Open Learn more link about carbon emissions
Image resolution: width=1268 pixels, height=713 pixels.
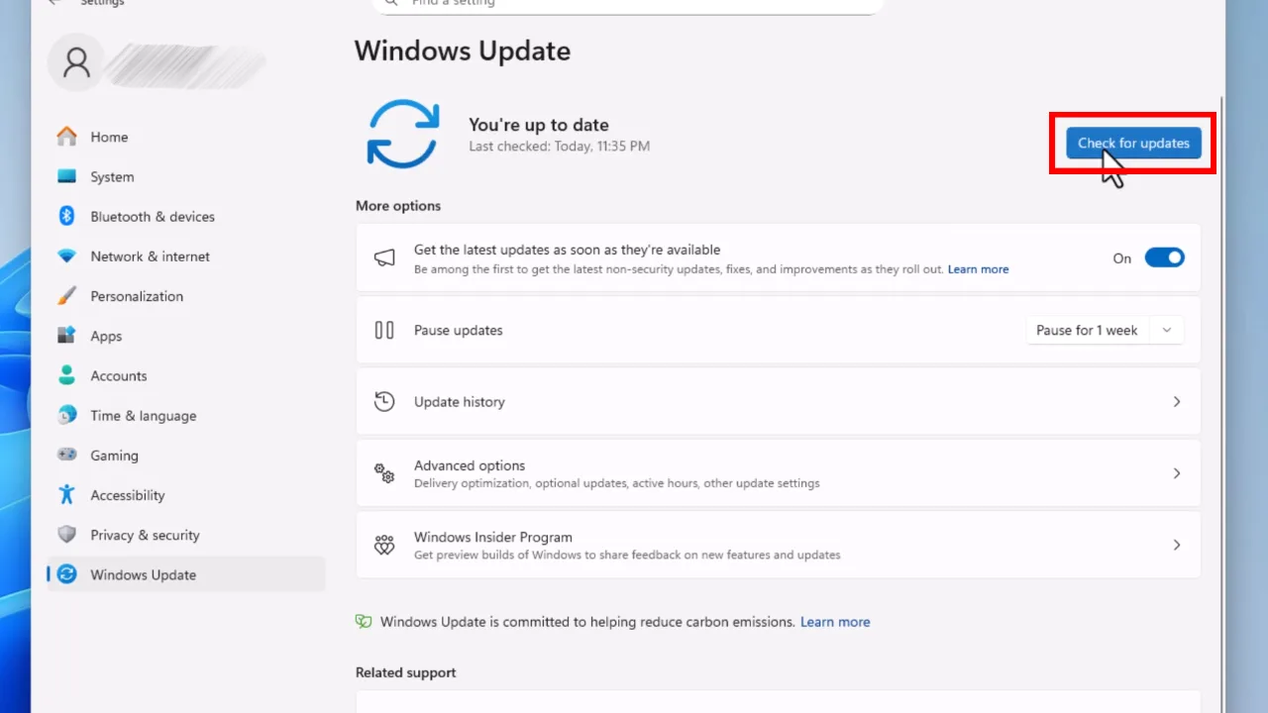835,622
